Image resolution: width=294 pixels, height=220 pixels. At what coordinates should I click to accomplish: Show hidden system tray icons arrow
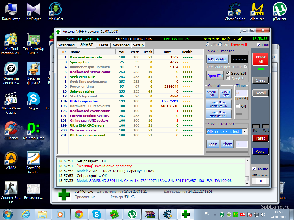pos(215,215)
